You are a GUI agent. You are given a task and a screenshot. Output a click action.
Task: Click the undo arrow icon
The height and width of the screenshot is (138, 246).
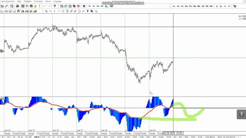[x=45, y=6]
